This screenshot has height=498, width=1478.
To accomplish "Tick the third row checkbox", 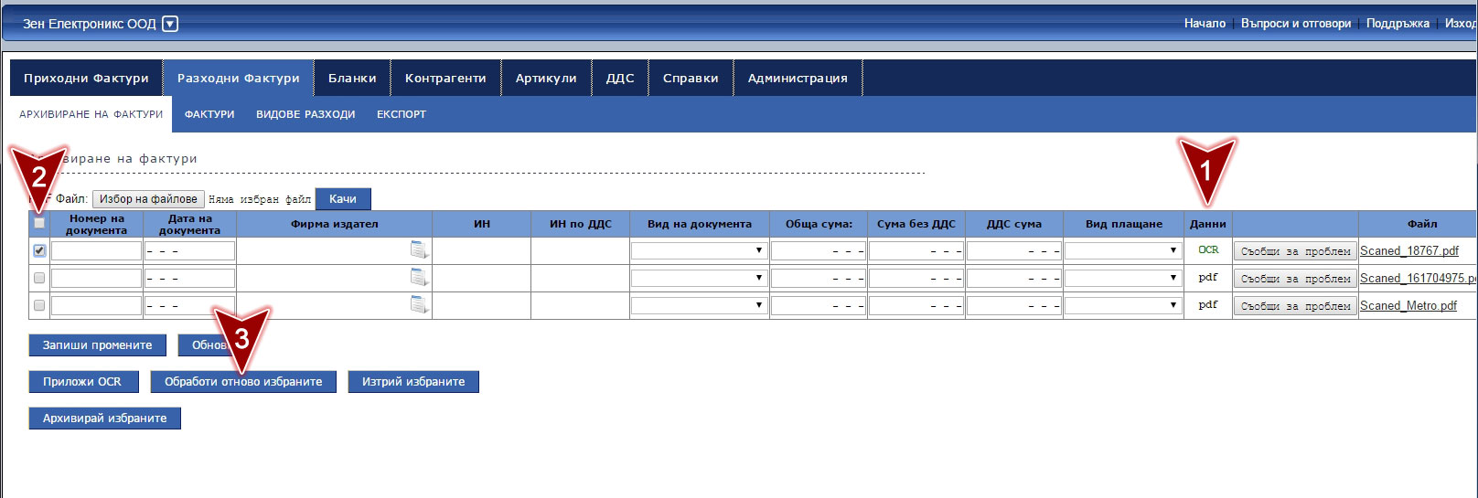I will [x=39, y=305].
